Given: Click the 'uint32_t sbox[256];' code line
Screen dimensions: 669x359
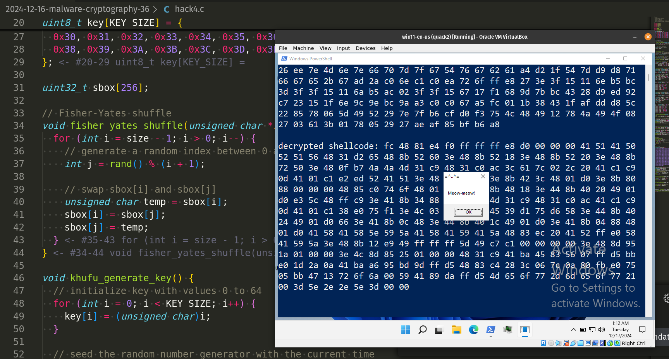Looking at the screenshot, I should 95,87.
